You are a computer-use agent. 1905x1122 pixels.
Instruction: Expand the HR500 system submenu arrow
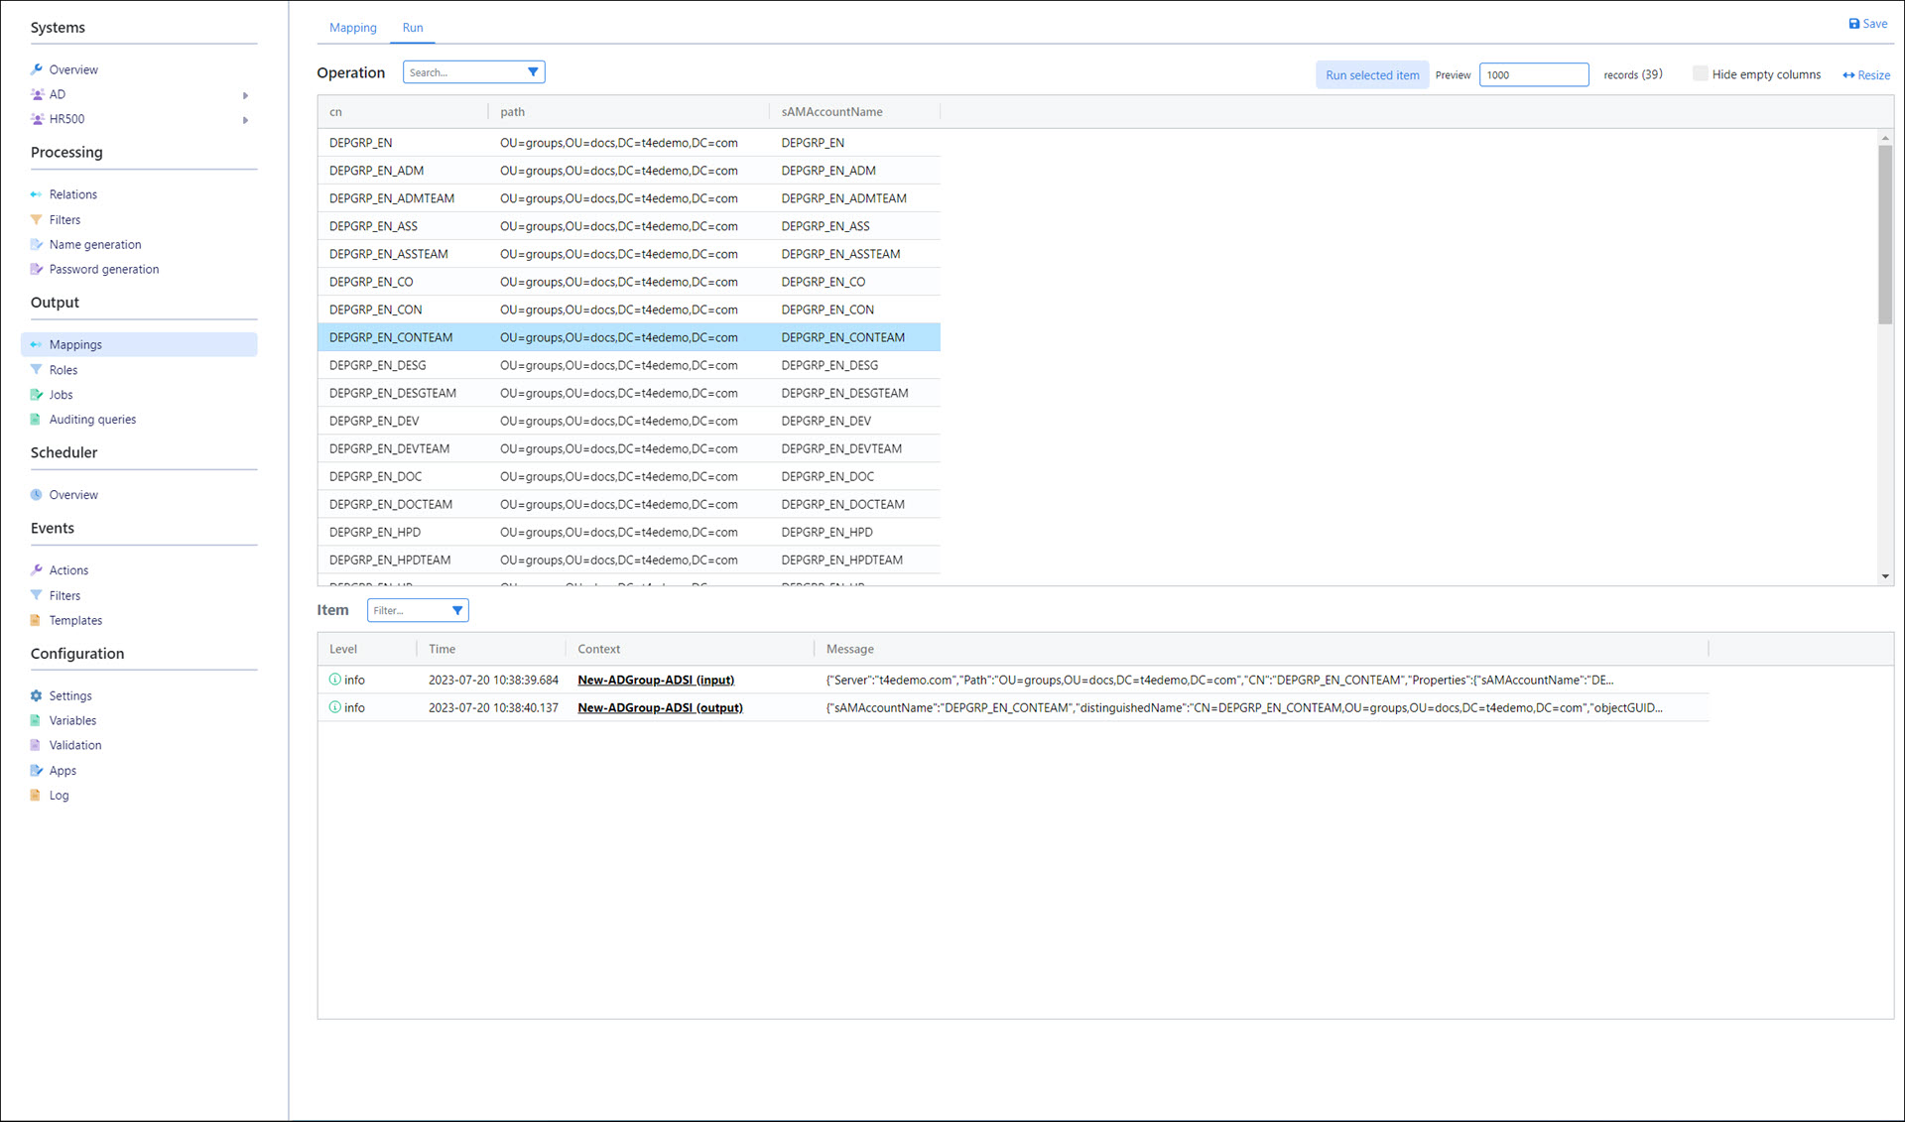point(245,120)
